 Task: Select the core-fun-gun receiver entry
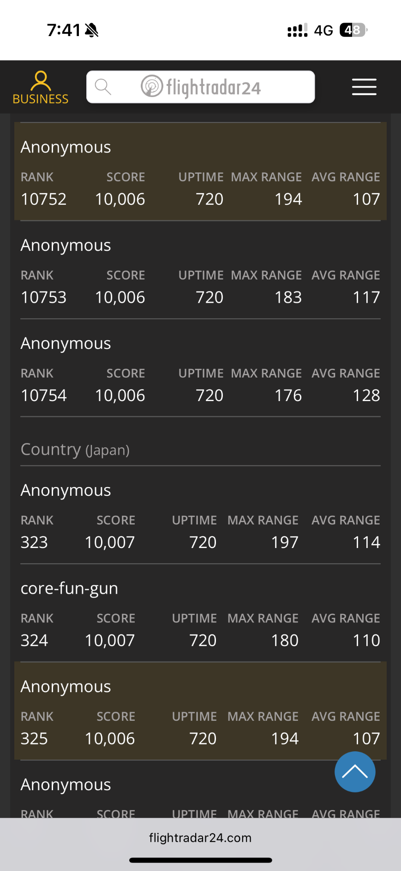(200, 613)
